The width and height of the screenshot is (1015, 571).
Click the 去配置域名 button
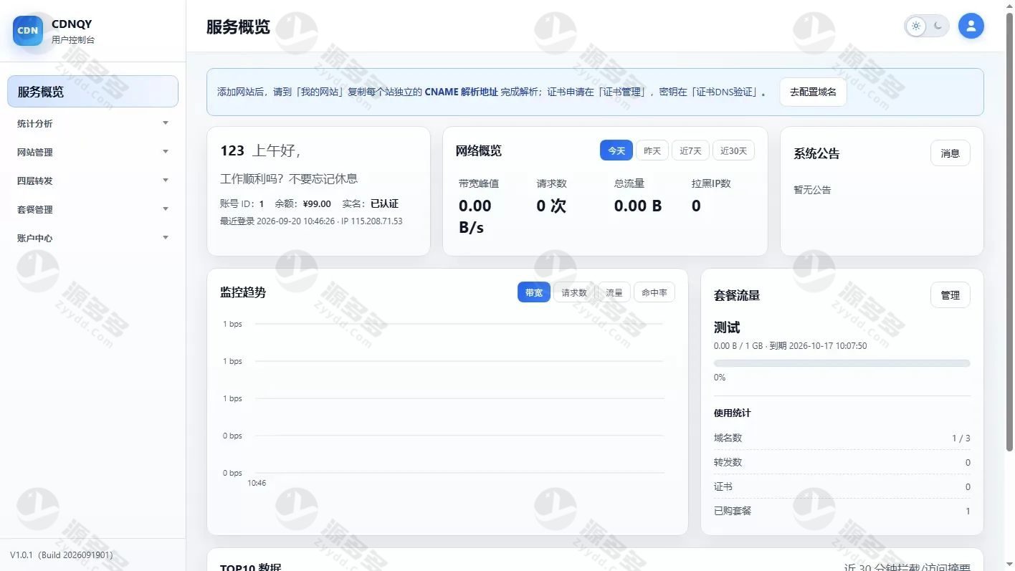(x=813, y=92)
